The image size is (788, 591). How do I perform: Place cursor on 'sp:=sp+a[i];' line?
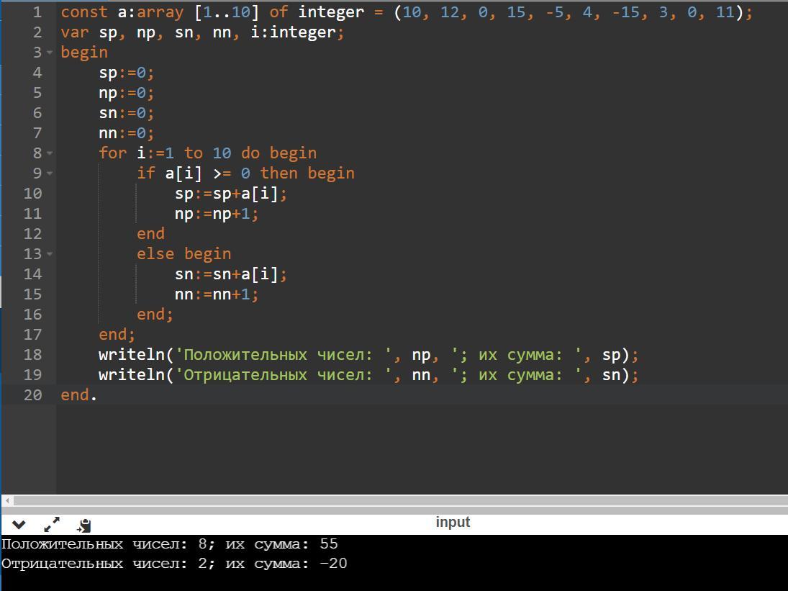tap(231, 194)
